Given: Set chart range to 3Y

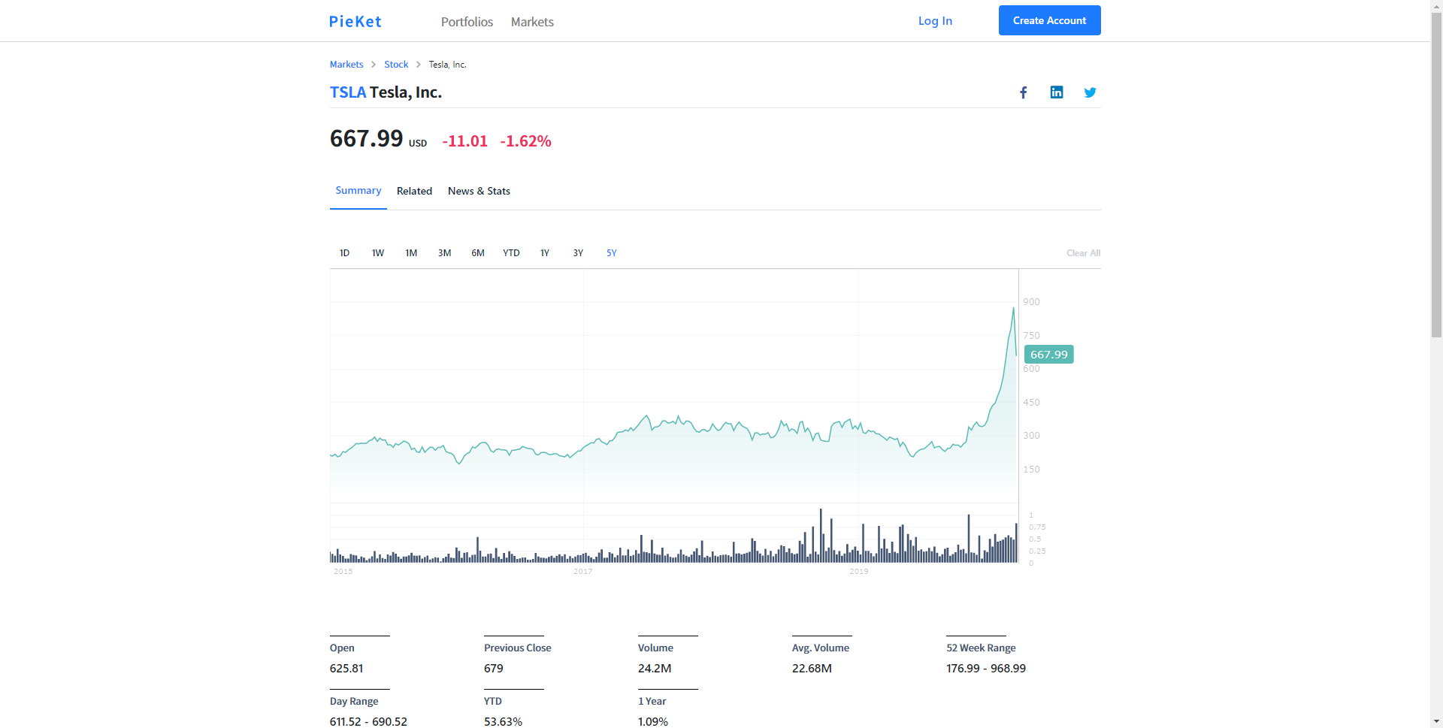Looking at the screenshot, I should [x=578, y=253].
